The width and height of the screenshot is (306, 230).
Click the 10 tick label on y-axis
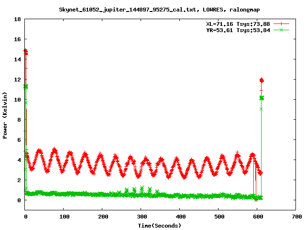click(17, 100)
